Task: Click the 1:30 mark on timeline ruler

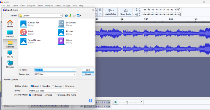Action: pos(171,19)
